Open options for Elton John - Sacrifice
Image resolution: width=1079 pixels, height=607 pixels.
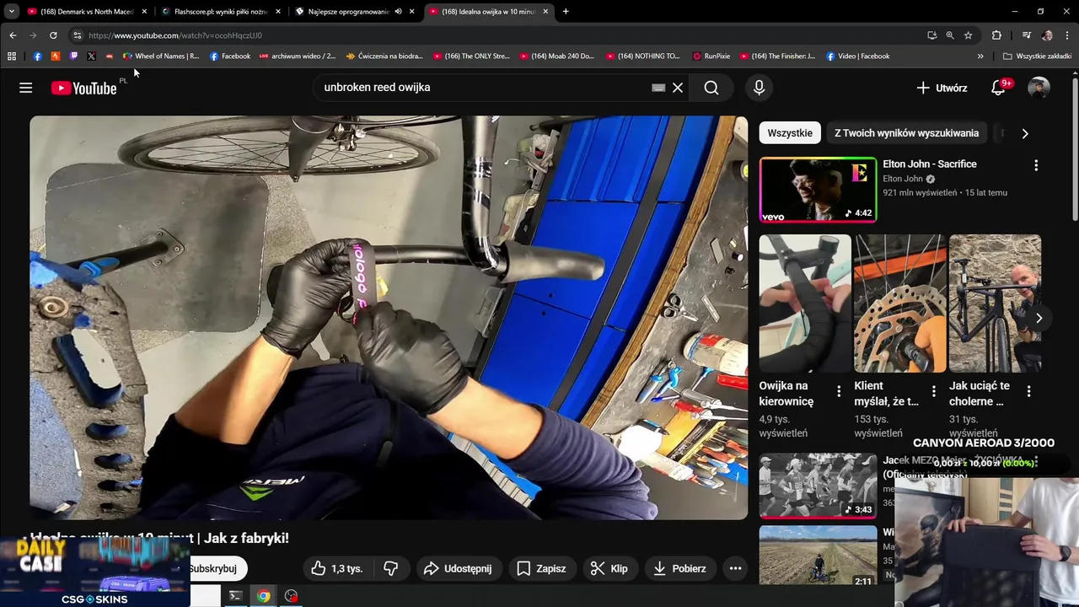click(x=1036, y=165)
